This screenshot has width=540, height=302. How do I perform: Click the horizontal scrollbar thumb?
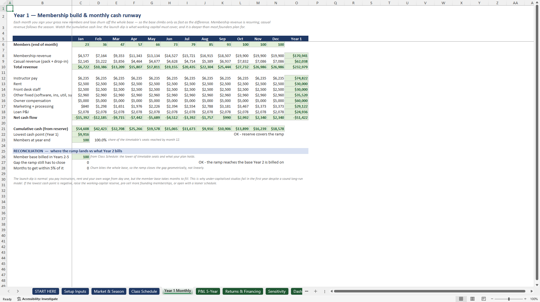430,291
